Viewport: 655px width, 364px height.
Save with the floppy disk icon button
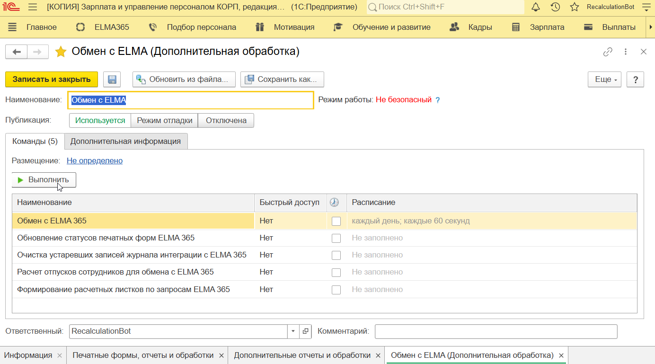click(112, 80)
